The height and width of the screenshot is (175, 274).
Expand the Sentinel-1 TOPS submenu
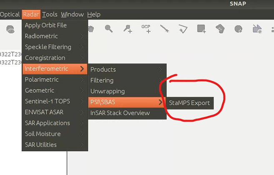tap(55, 101)
